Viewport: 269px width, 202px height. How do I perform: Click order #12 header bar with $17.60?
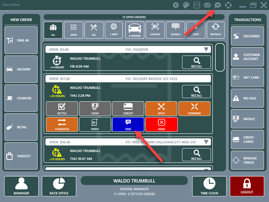point(128,79)
